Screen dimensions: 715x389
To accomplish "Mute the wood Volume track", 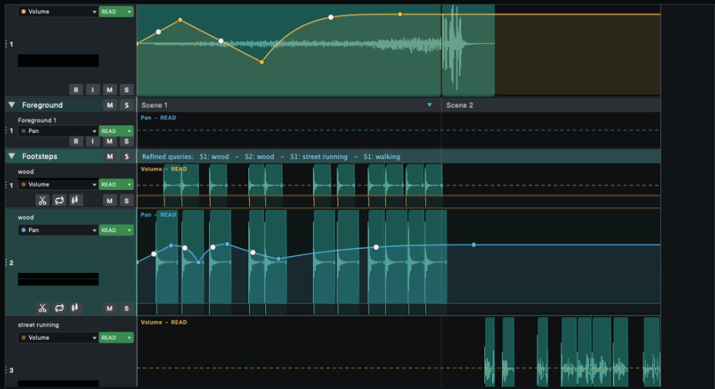I will (109, 201).
